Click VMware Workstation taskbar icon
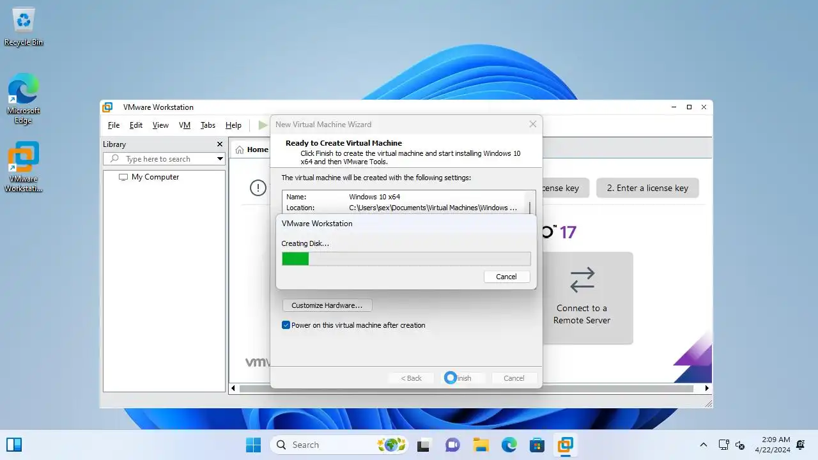 click(x=566, y=445)
